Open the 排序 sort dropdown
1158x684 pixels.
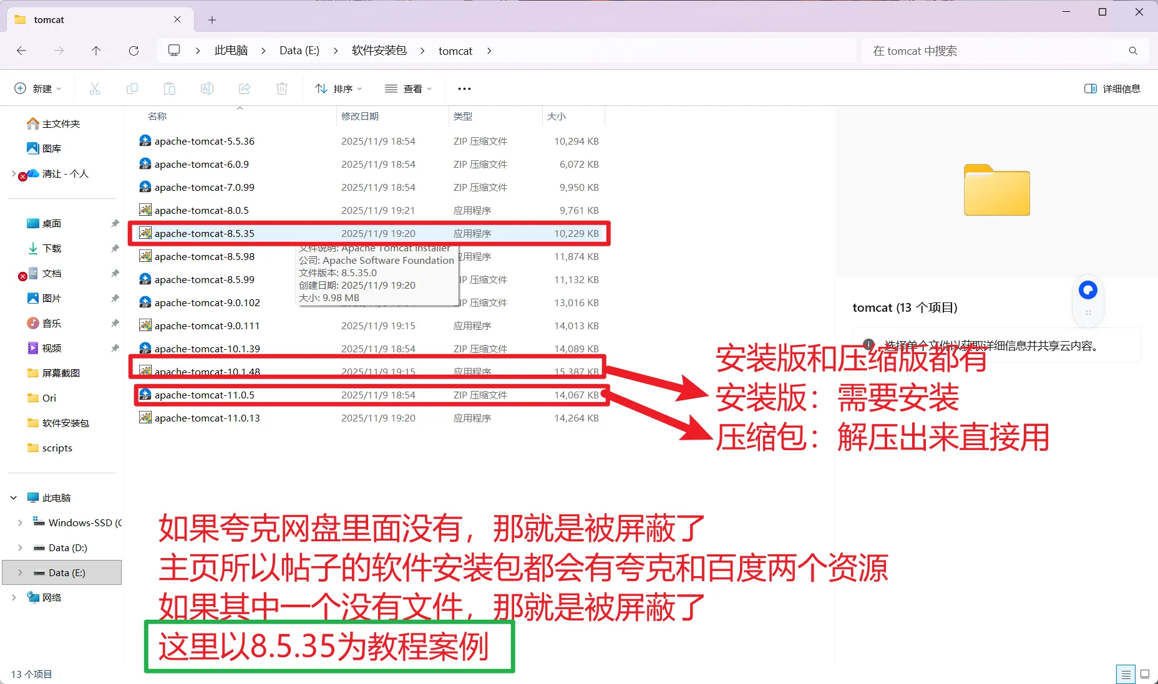pyautogui.click(x=338, y=89)
